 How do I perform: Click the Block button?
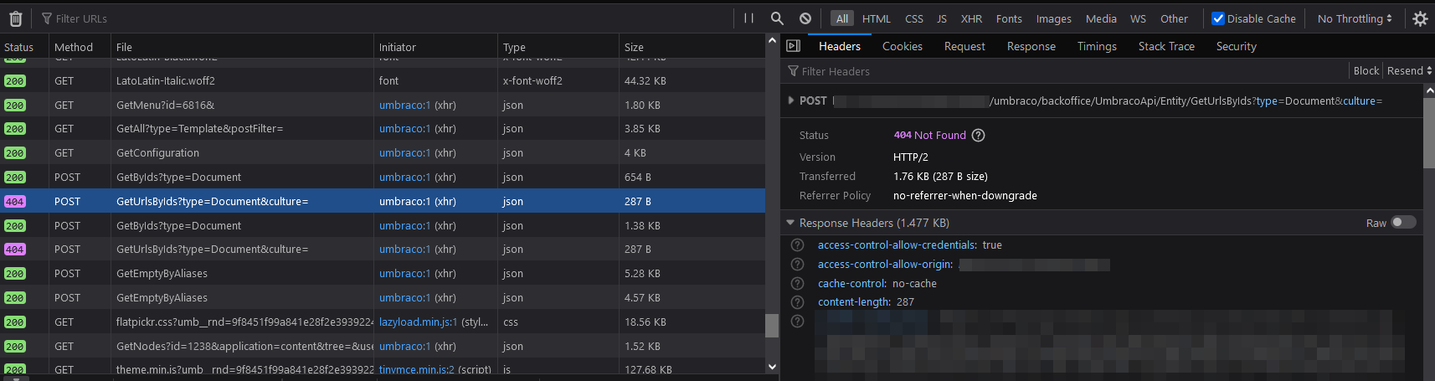1366,71
